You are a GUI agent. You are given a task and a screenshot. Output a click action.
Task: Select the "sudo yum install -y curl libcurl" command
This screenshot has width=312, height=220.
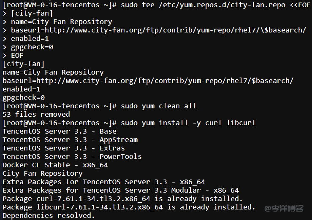pos(188,123)
